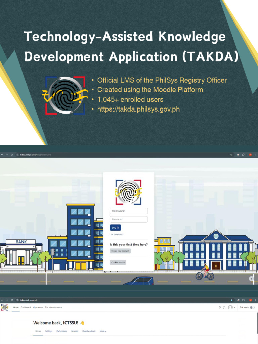Open Site administration menu item
Image resolution: width=258 pixels, height=344 pixels.
[x=53, y=307]
